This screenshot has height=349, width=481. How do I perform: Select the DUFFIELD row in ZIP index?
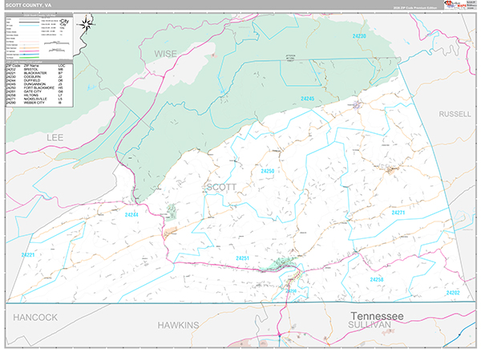35,80
